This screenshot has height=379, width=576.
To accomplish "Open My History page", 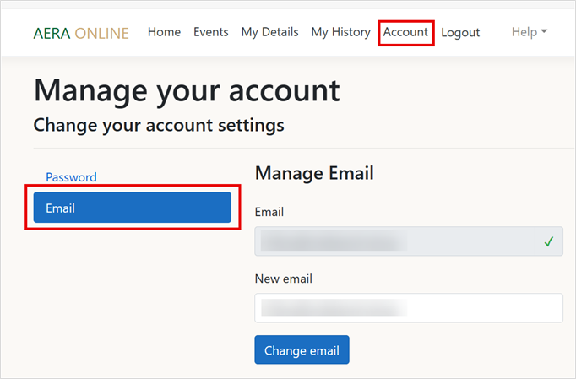I will (340, 32).
